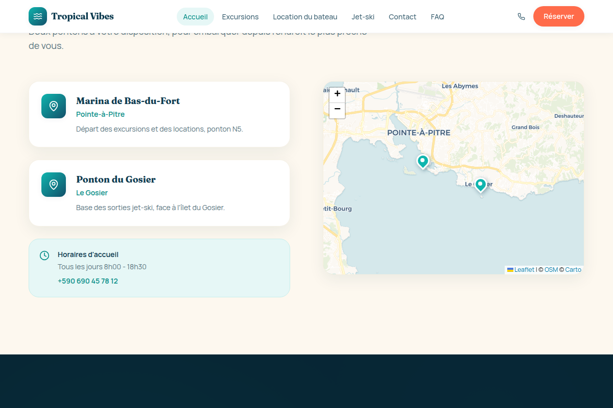Open Location du bateau in the navigation
This screenshot has height=408, width=613.
coord(305,16)
